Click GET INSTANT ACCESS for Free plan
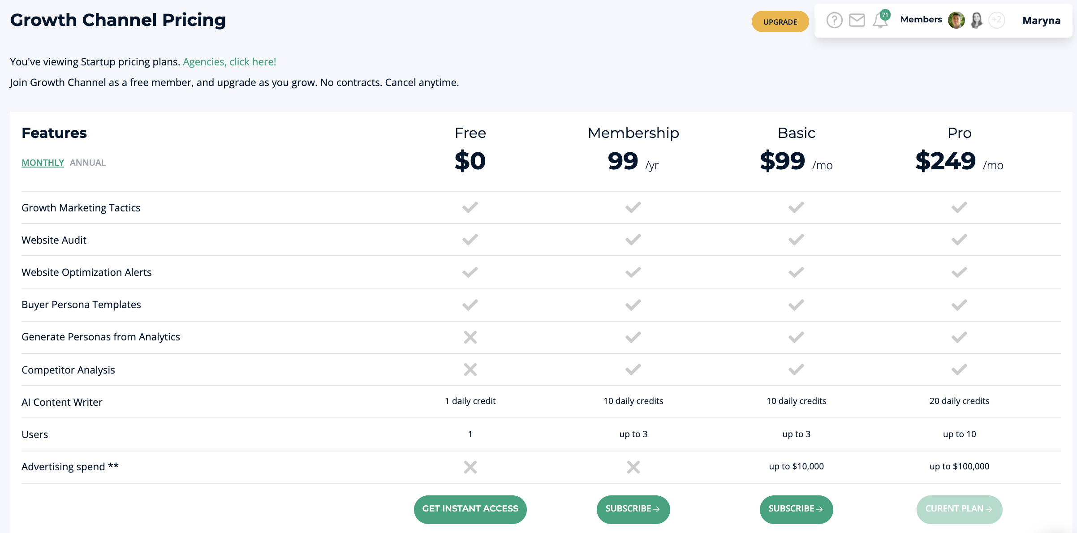Image resolution: width=1077 pixels, height=533 pixels. click(470, 509)
